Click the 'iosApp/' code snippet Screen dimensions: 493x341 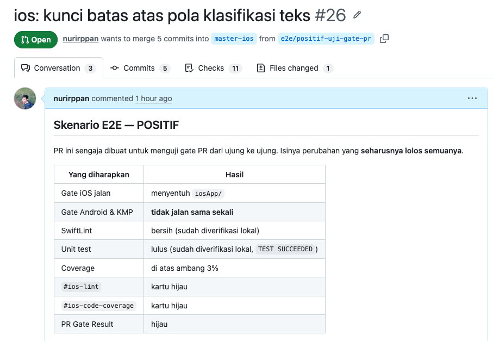click(208, 194)
